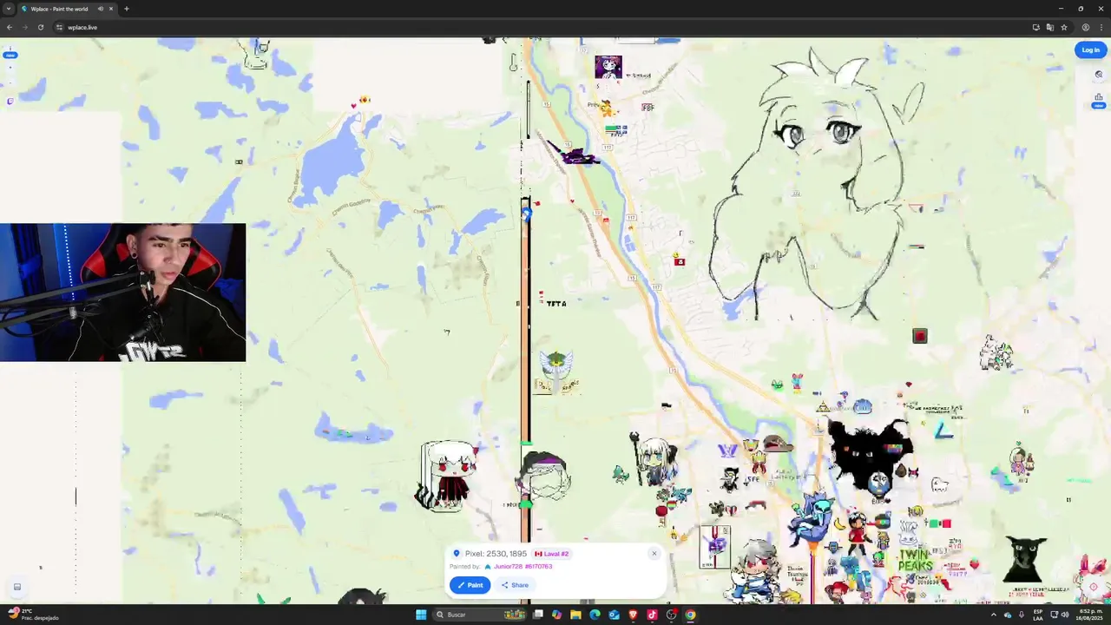Image resolution: width=1111 pixels, height=625 pixels.
Task: Reload the wplace.live page
Action: pos(41,27)
